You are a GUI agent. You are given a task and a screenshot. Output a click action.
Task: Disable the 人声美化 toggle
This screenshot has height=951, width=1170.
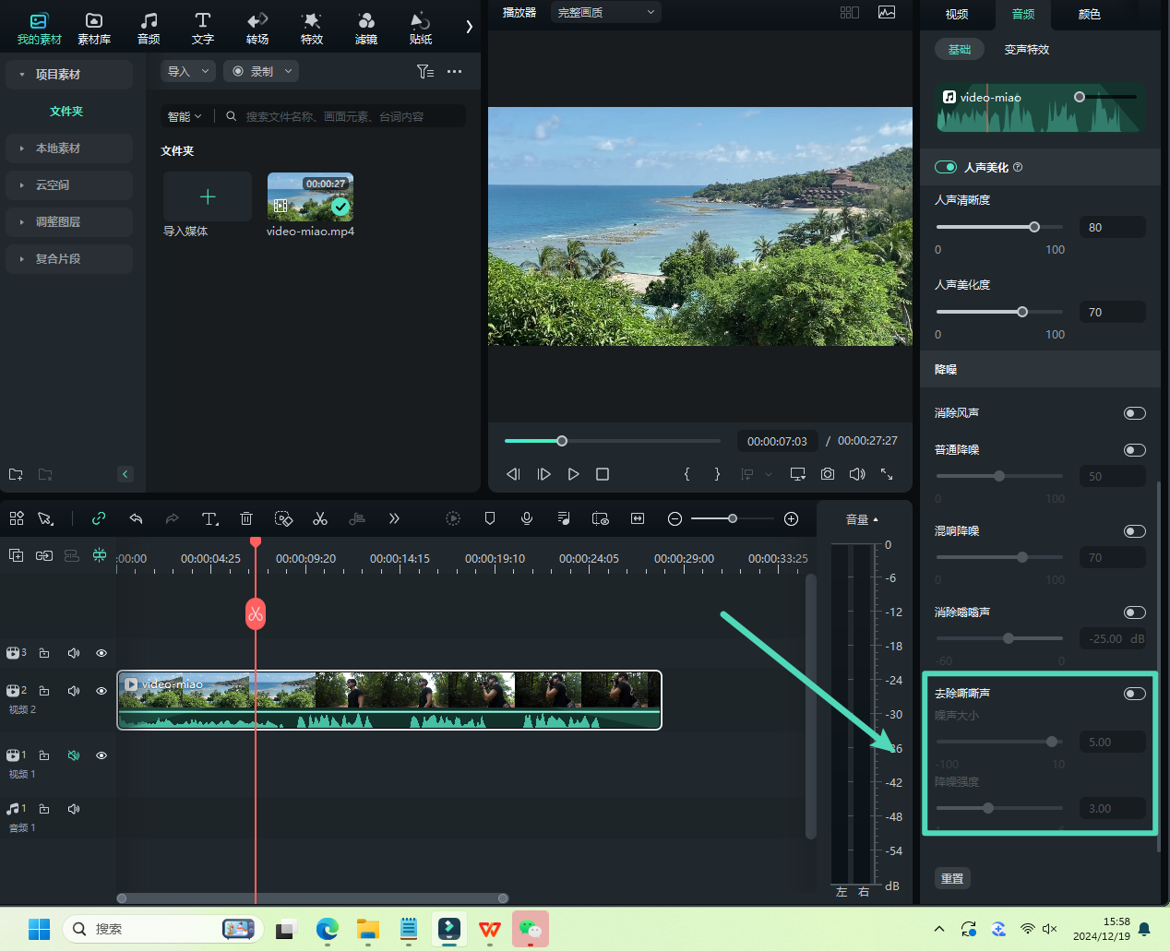[946, 167]
